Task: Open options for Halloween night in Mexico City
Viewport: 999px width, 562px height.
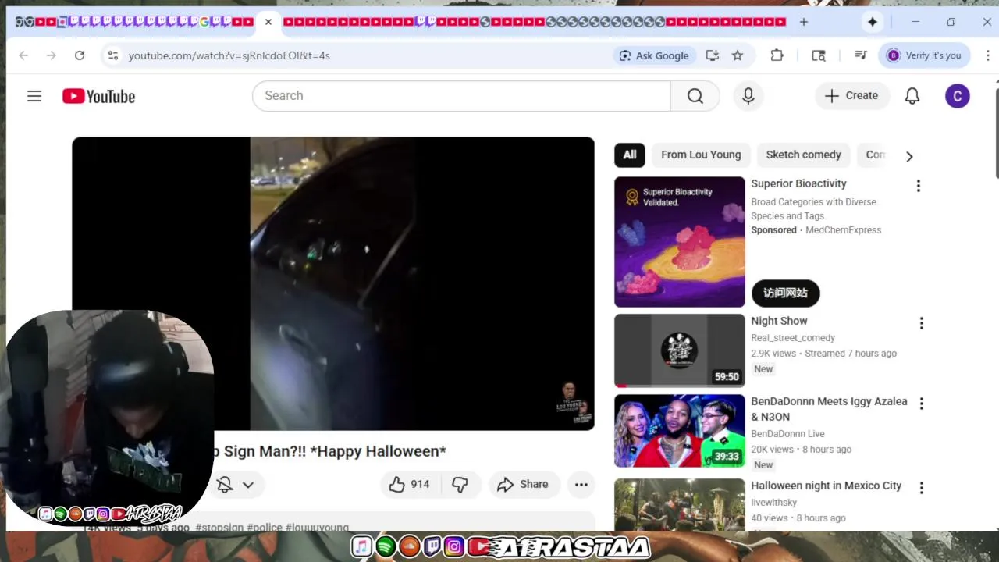Action: point(922,488)
